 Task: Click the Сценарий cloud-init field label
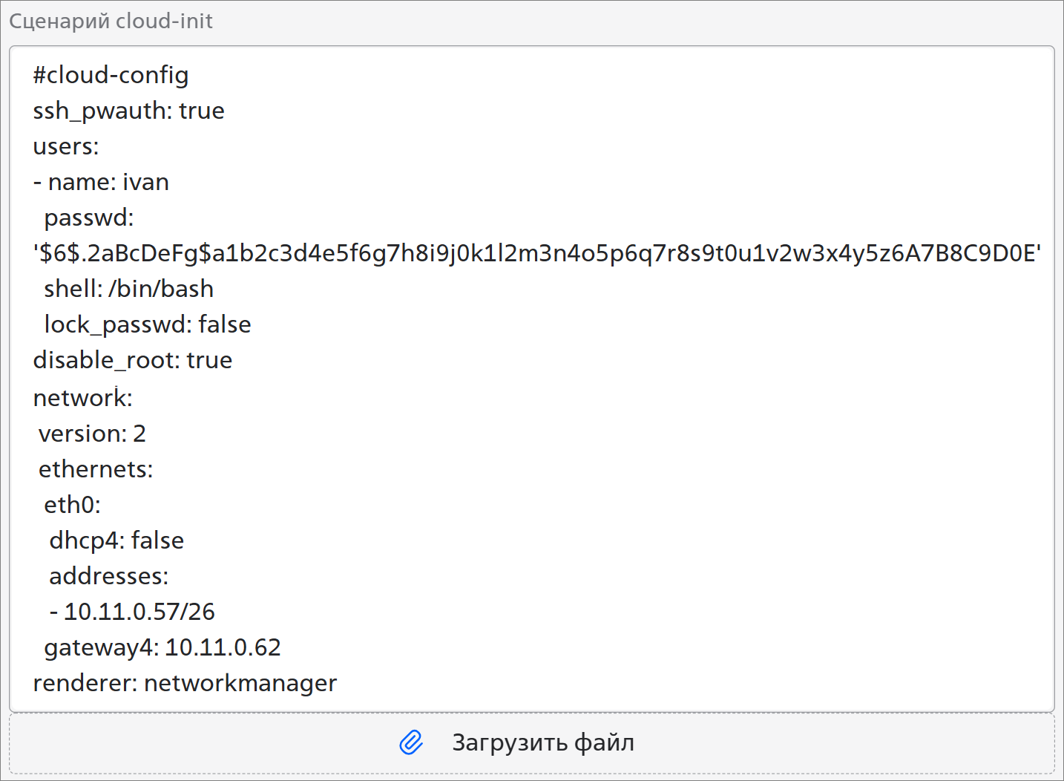click(x=111, y=21)
